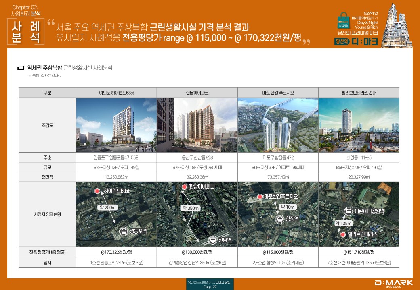420x290 pixels.
Task: Open the 여의도 하이앤드63st rendering image
Action: point(116,125)
